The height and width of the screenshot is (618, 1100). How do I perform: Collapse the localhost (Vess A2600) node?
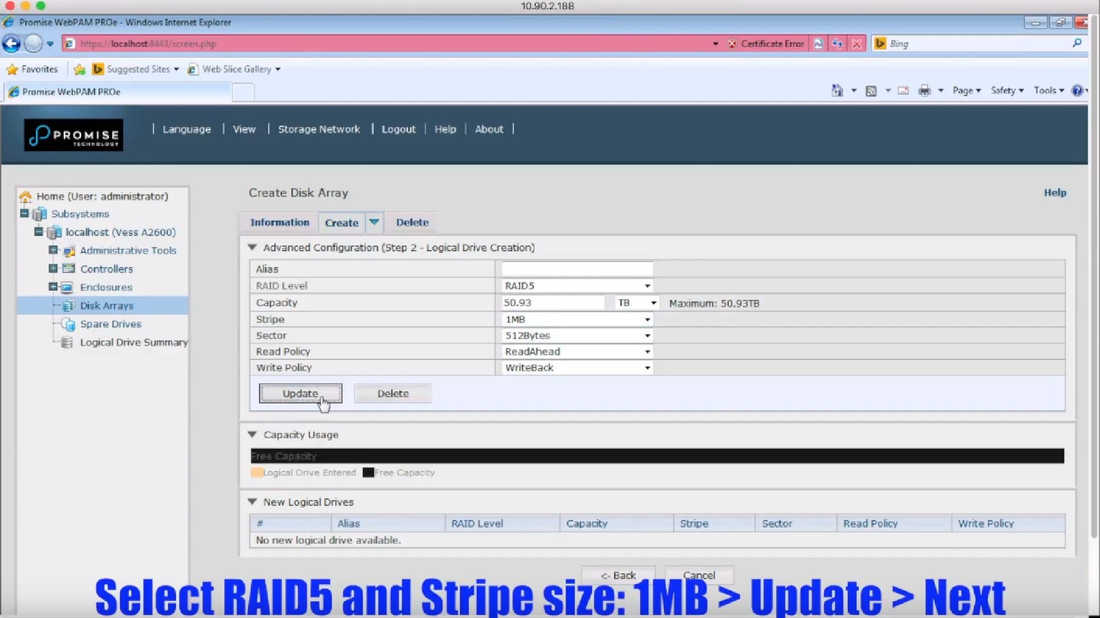point(38,232)
